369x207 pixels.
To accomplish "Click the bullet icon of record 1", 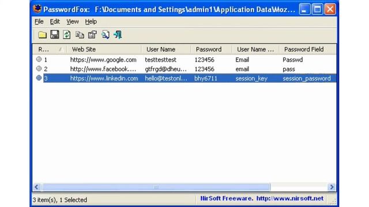I will pos(39,59).
